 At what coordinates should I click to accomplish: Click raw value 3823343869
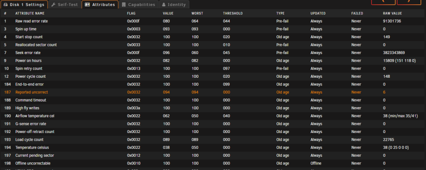[x=394, y=53]
